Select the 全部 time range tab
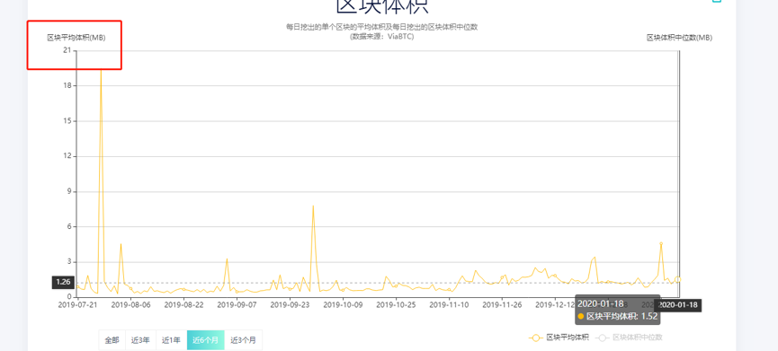The height and width of the screenshot is (351, 778). tap(112, 340)
